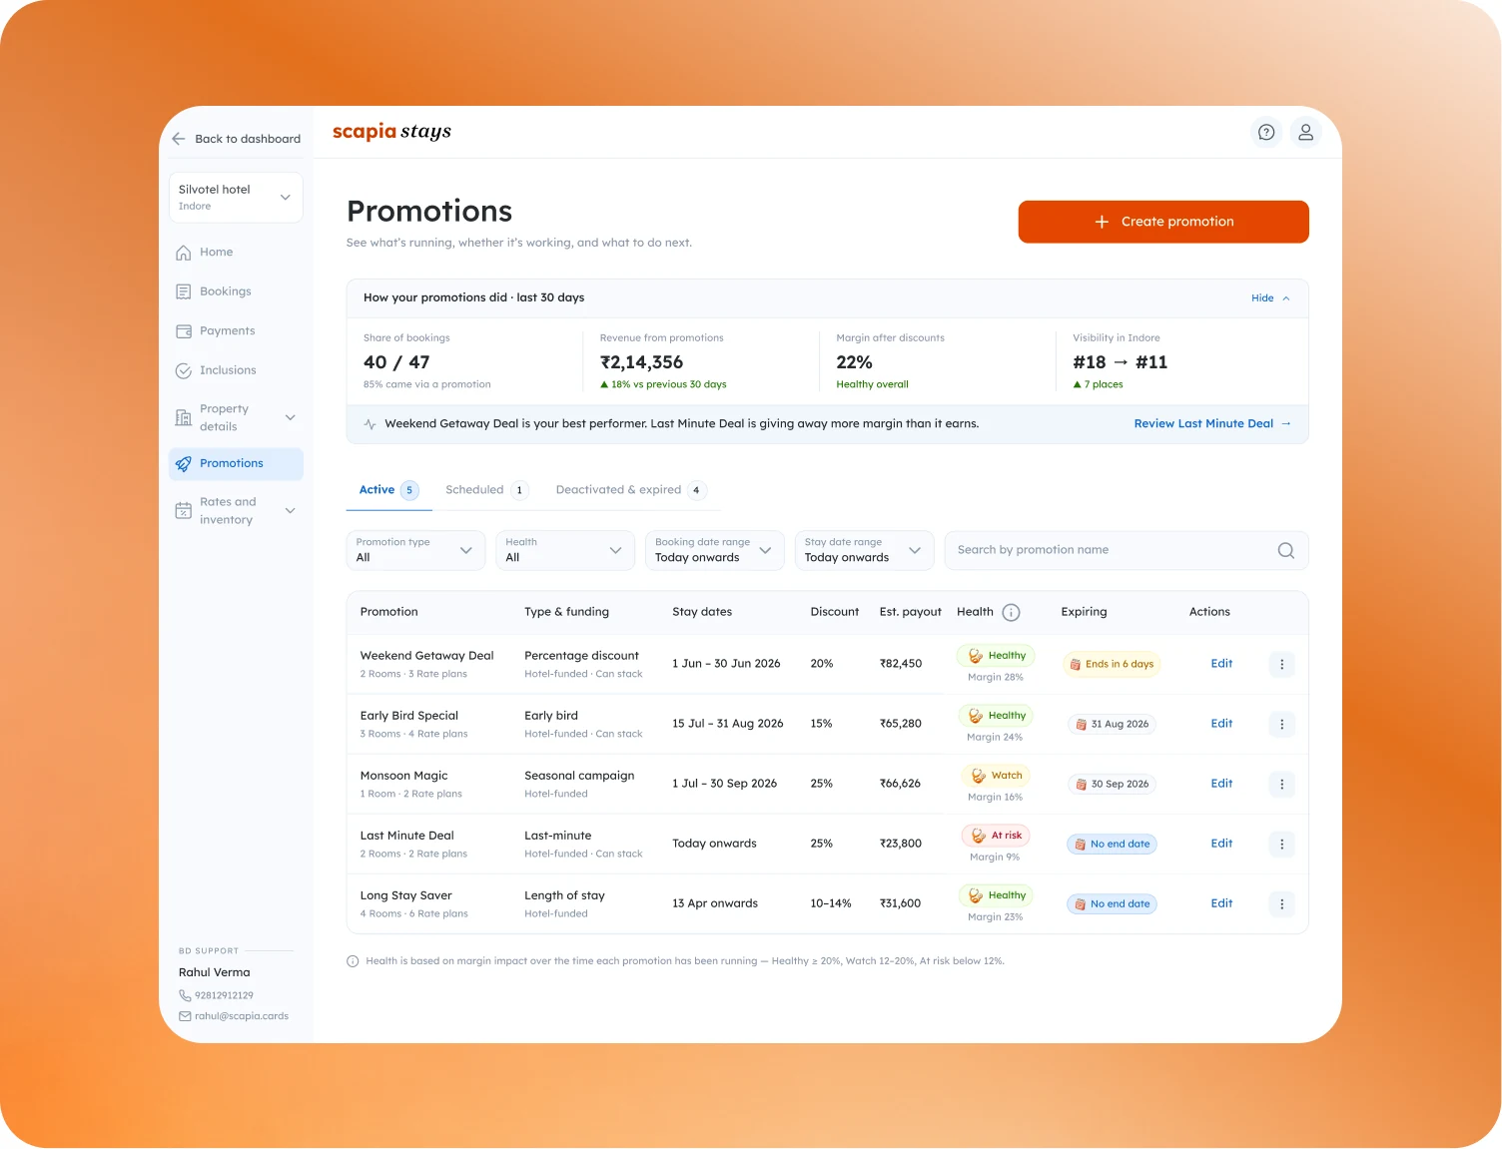Click the At risk health badge
The image size is (1502, 1149).
tap(996, 836)
